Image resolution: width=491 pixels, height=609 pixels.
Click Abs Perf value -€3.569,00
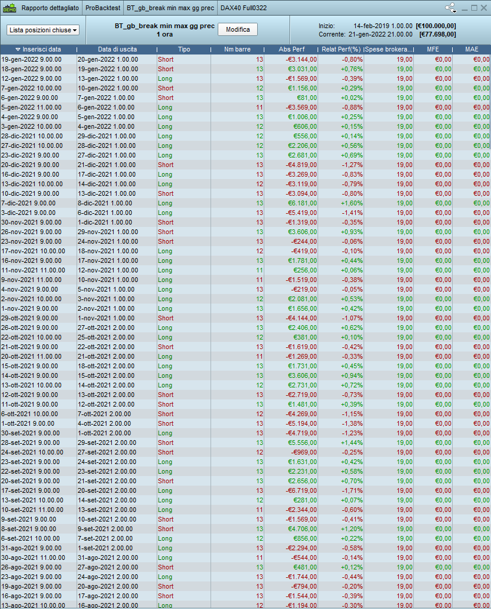(x=301, y=108)
